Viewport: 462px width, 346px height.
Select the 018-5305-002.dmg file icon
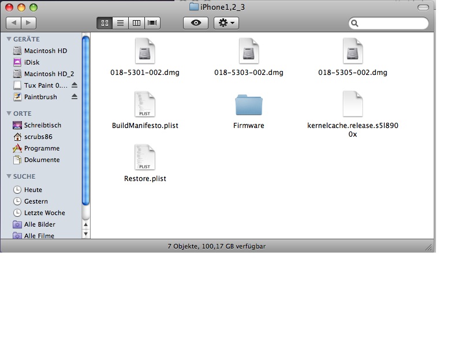pyautogui.click(x=352, y=51)
